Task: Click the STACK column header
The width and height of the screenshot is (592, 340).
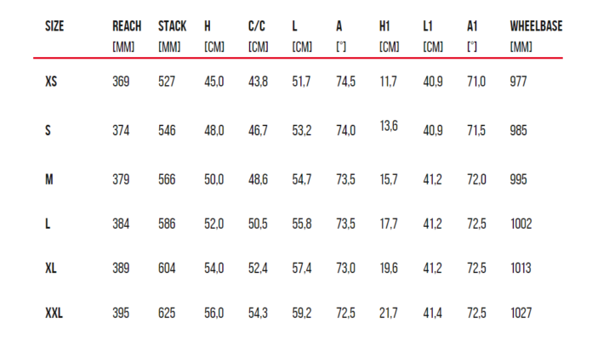Action: click(x=172, y=26)
